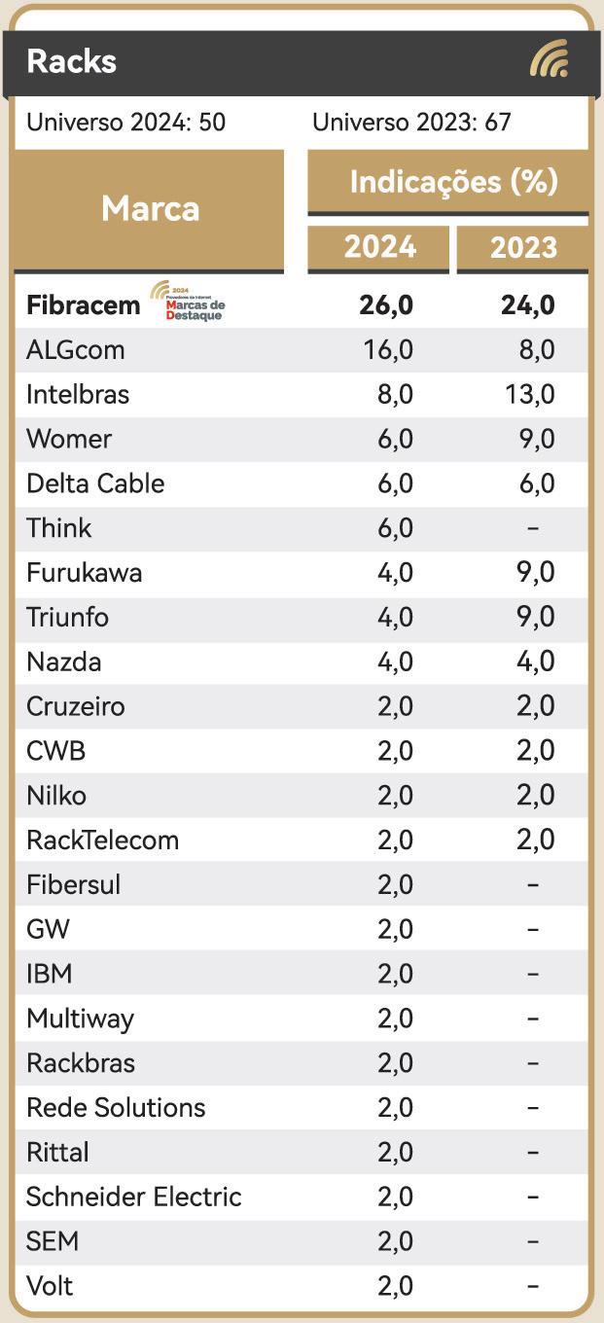Click the 26,0 value for Fibracem
The height and width of the screenshot is (1323, 604).
coord(387,305)
